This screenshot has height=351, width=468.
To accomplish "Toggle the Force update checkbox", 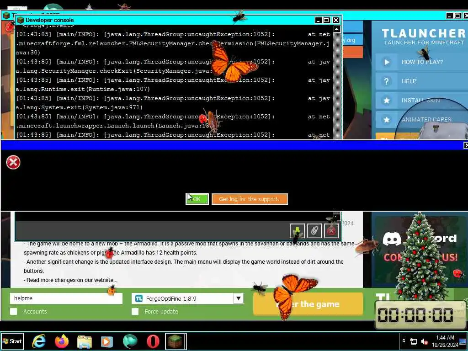I will pyautogui.click(x=135, y=311).
